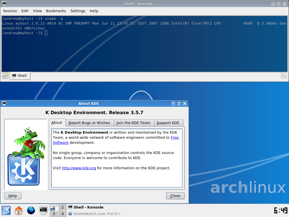
Task: Minimize the Konsole window
Action: 273,4
